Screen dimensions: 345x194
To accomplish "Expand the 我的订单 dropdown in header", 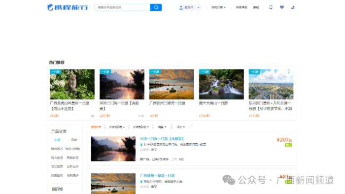I will [218, 7].
